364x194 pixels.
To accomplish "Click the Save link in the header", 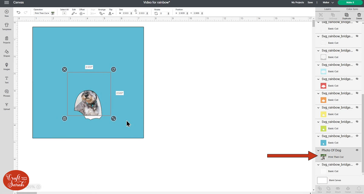I will click(310, 2).
